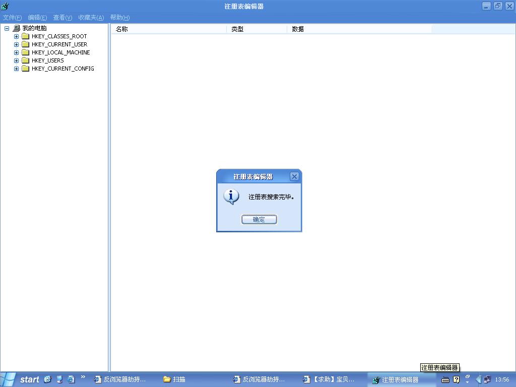Click the 确定 button in the dialog
The height and width of the screenshot is (387, 516).
click(x=259, y=219)
